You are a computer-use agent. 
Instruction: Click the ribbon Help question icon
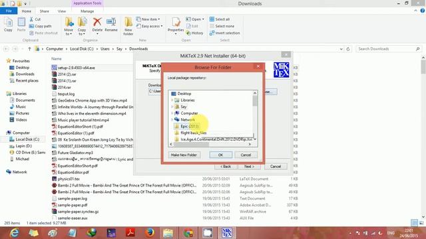click(x=423, y=11)
